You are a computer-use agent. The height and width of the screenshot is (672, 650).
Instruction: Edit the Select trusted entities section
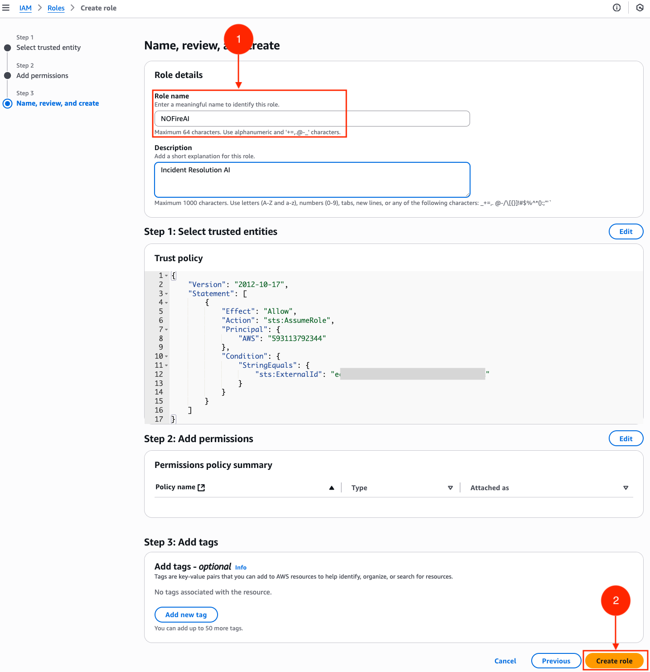[626, 231]
